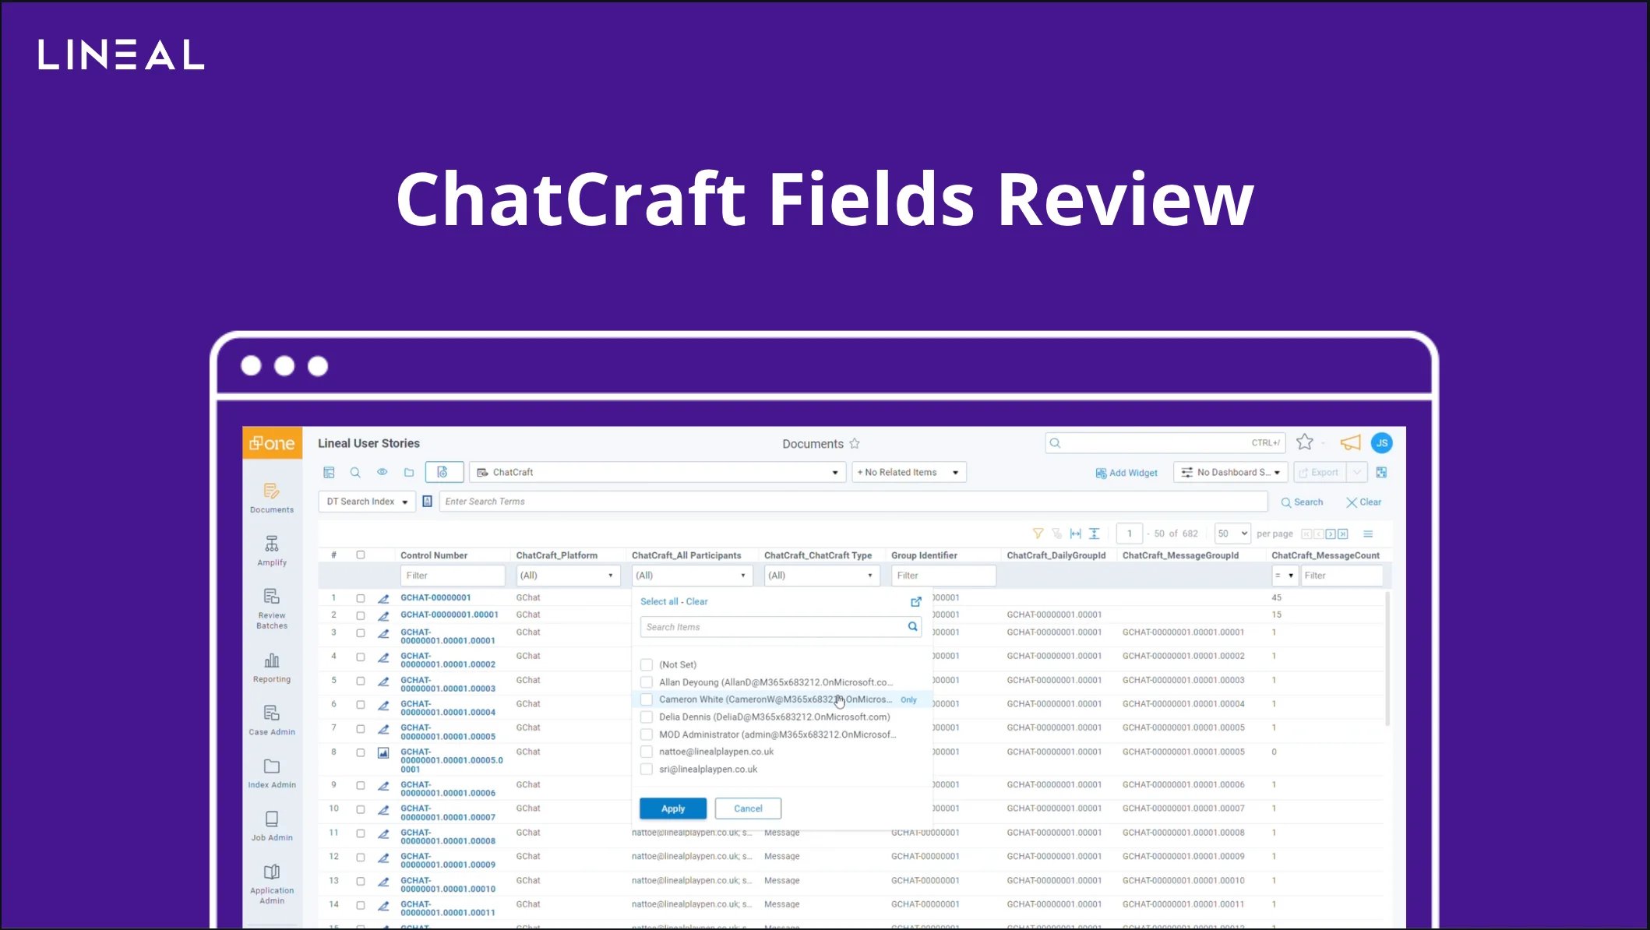Viewport: 1650px width, 930px height.
Task: Go to Case Admin in the sidebar
Action: click(x=271, y=720)
